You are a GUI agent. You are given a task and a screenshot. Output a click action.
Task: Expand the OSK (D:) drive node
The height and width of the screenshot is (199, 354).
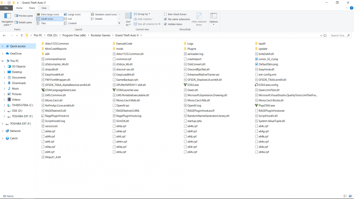4,111
